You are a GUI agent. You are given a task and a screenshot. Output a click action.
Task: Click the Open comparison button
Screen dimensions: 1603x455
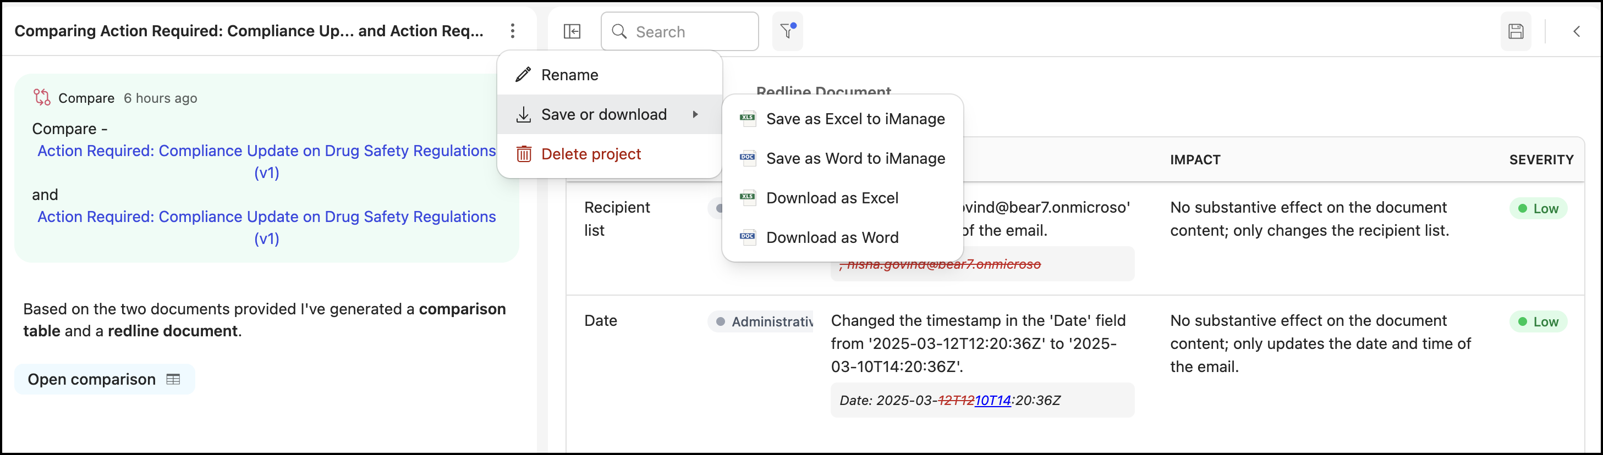(105, 379)
